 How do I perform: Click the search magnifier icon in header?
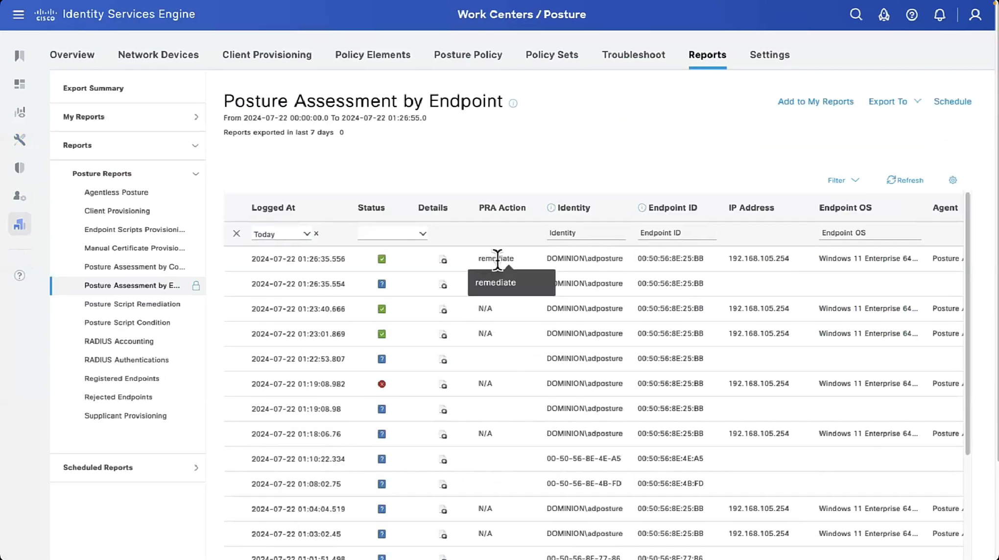[x=856, y=14]
